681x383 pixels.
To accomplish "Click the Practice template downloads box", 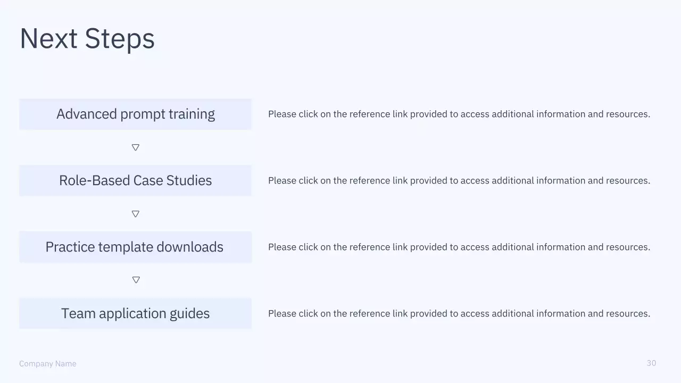I will [135, 247].
